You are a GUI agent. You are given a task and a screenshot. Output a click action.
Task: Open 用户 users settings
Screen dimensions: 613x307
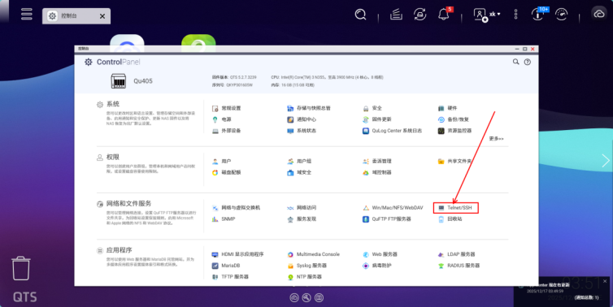point(222,162)
